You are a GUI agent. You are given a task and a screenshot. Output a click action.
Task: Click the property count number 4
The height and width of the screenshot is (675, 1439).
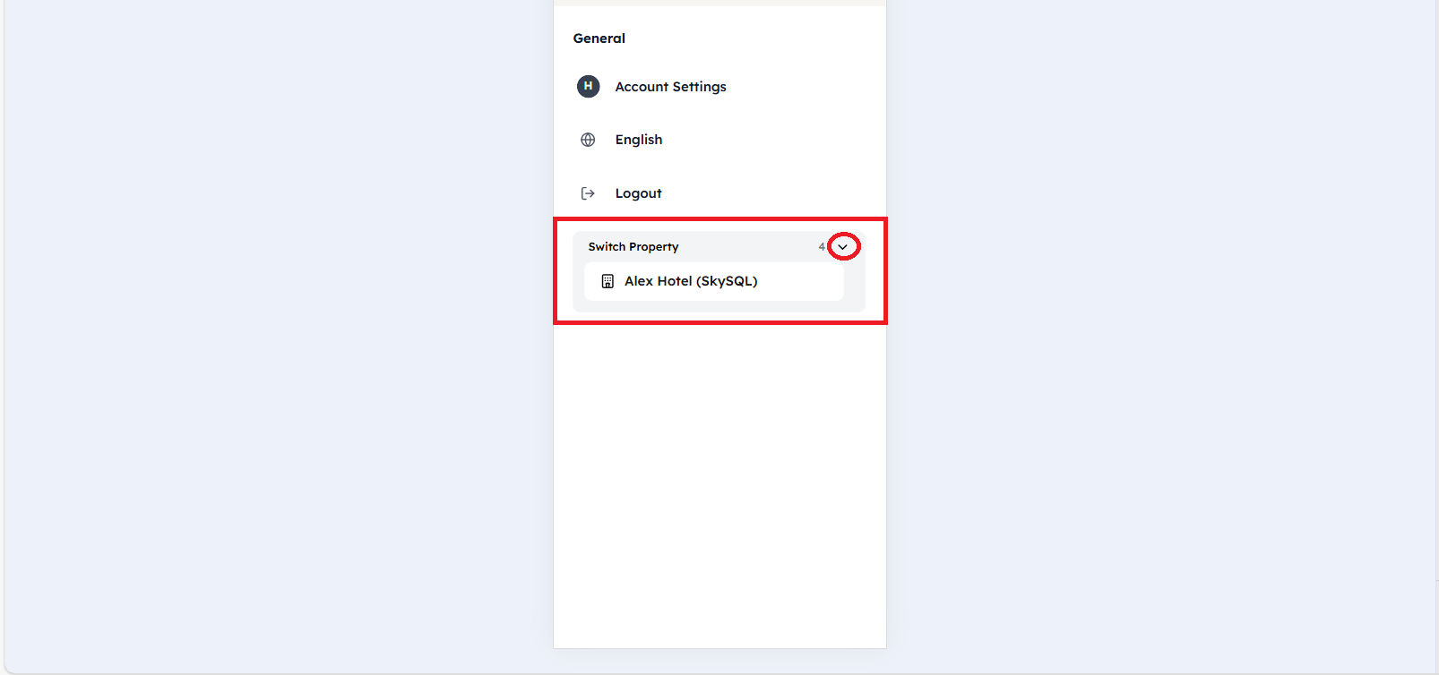point(822,247)
